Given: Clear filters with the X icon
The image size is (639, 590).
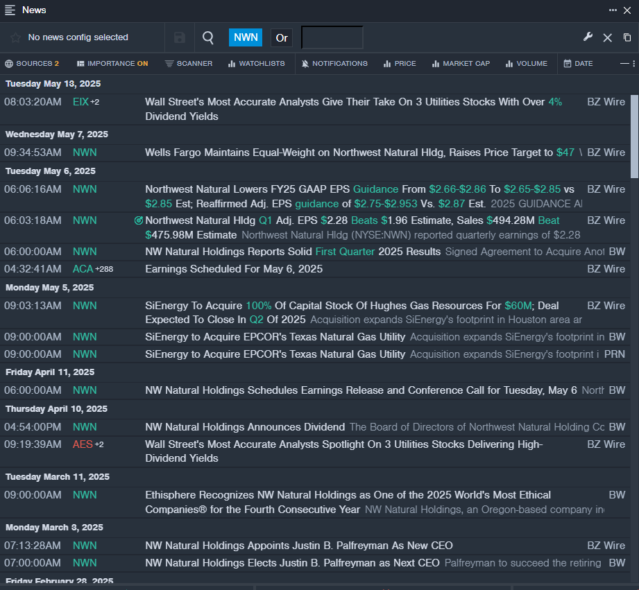Looking at the screenshot, I should point(607,38).
